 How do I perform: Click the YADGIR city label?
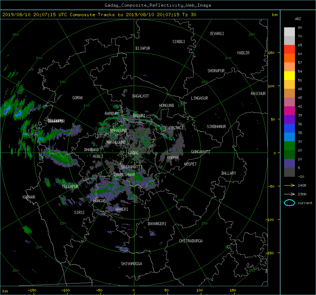click(x=243, y=53)
